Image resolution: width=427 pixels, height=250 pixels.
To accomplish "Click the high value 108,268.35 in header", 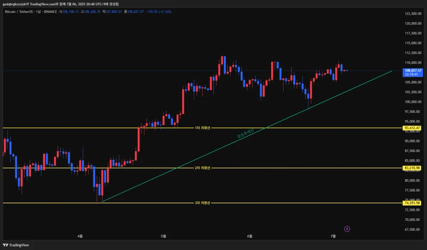I will point(92,12).
